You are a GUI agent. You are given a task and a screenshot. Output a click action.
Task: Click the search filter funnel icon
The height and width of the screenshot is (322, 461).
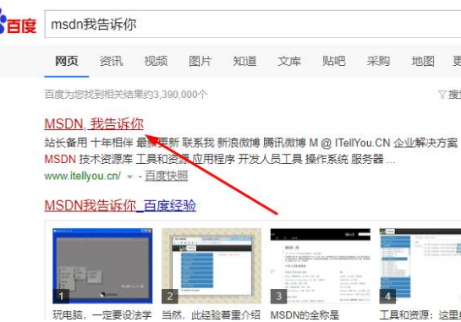442,95
